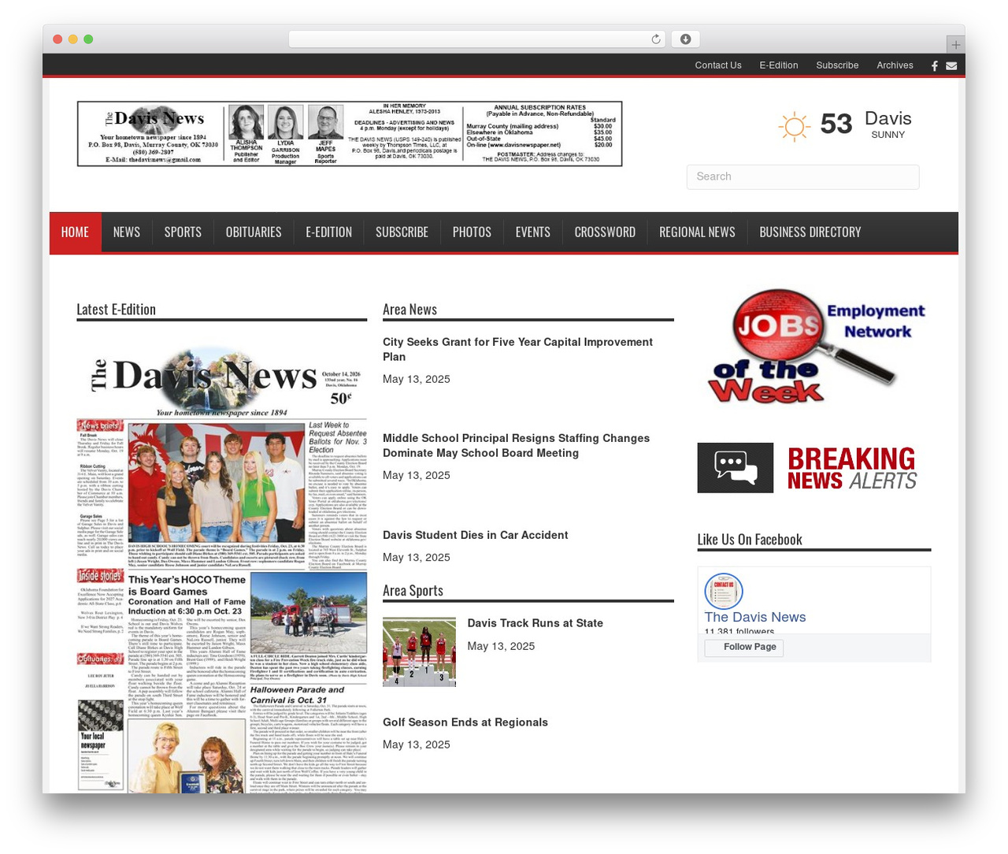
Task: Open The Davis News Facebook page name link
Action: click(755, 617)
